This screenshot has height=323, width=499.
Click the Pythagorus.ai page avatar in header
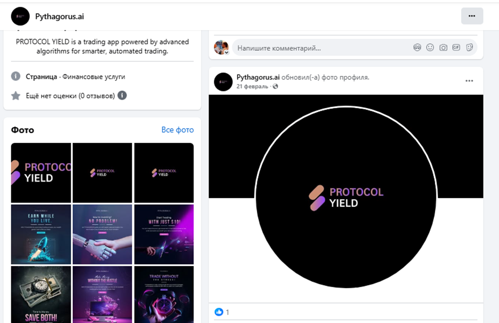click(20, 16)
